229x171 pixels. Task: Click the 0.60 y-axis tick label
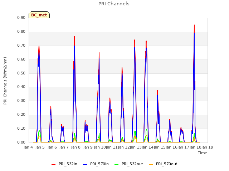click(x=21, y=59)
